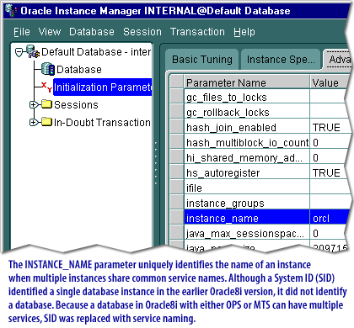Select the Sessions tree item
Viewport: 354px width, 328px height.
(76, 104)
